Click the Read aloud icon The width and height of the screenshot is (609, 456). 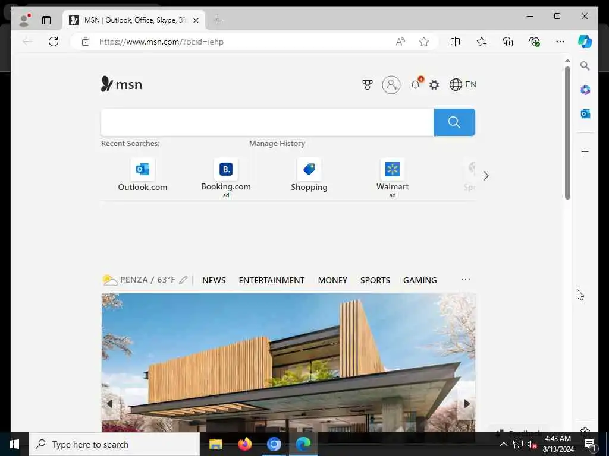tap(400, 42)
